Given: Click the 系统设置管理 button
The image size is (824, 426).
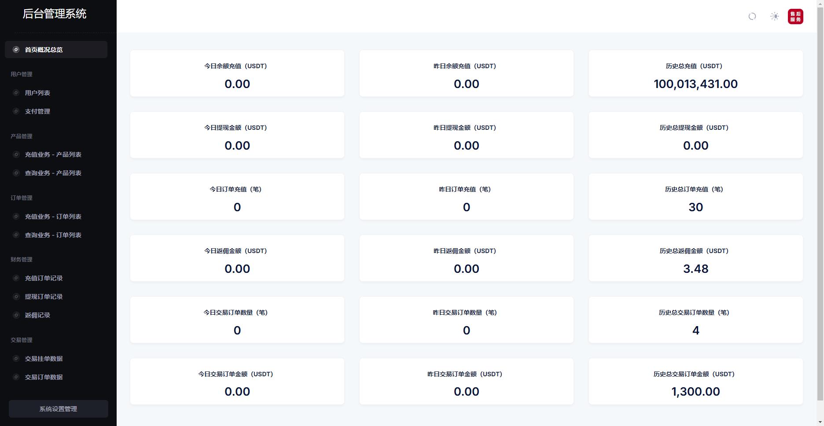Looking at the screenshot, I should click(x=59, y=409).
